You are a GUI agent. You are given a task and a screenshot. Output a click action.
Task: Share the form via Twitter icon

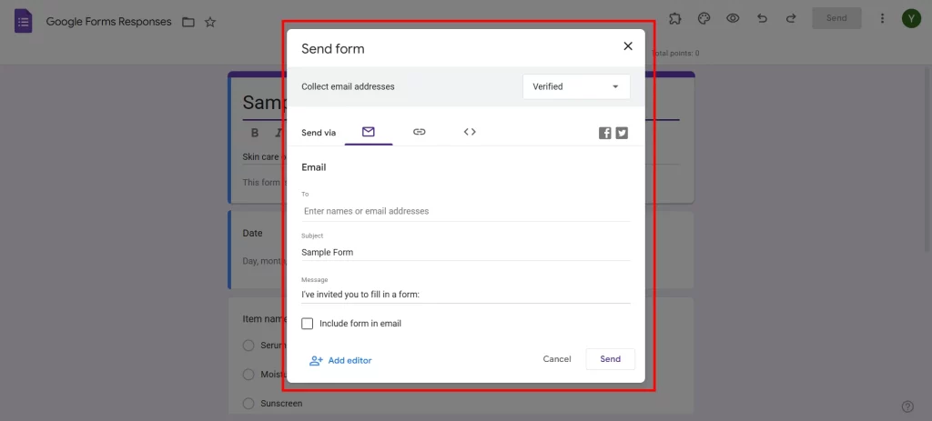(622, 133)
